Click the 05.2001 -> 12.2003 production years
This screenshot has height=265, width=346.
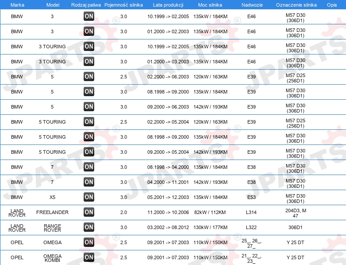[x=168, y=197]
